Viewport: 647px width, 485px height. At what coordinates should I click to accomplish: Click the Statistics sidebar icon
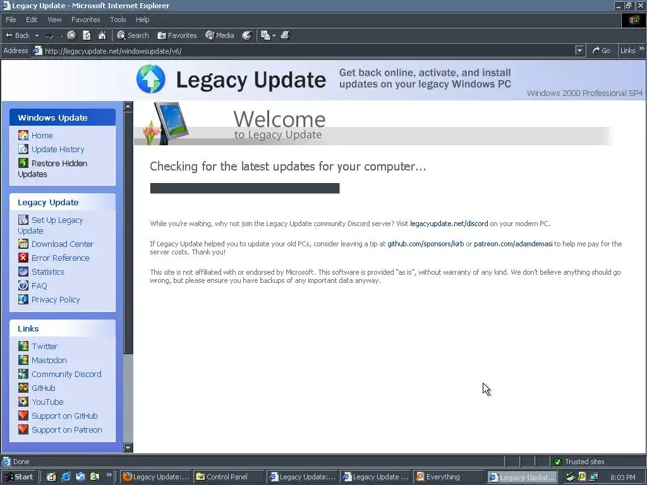[x=23, y=272]
